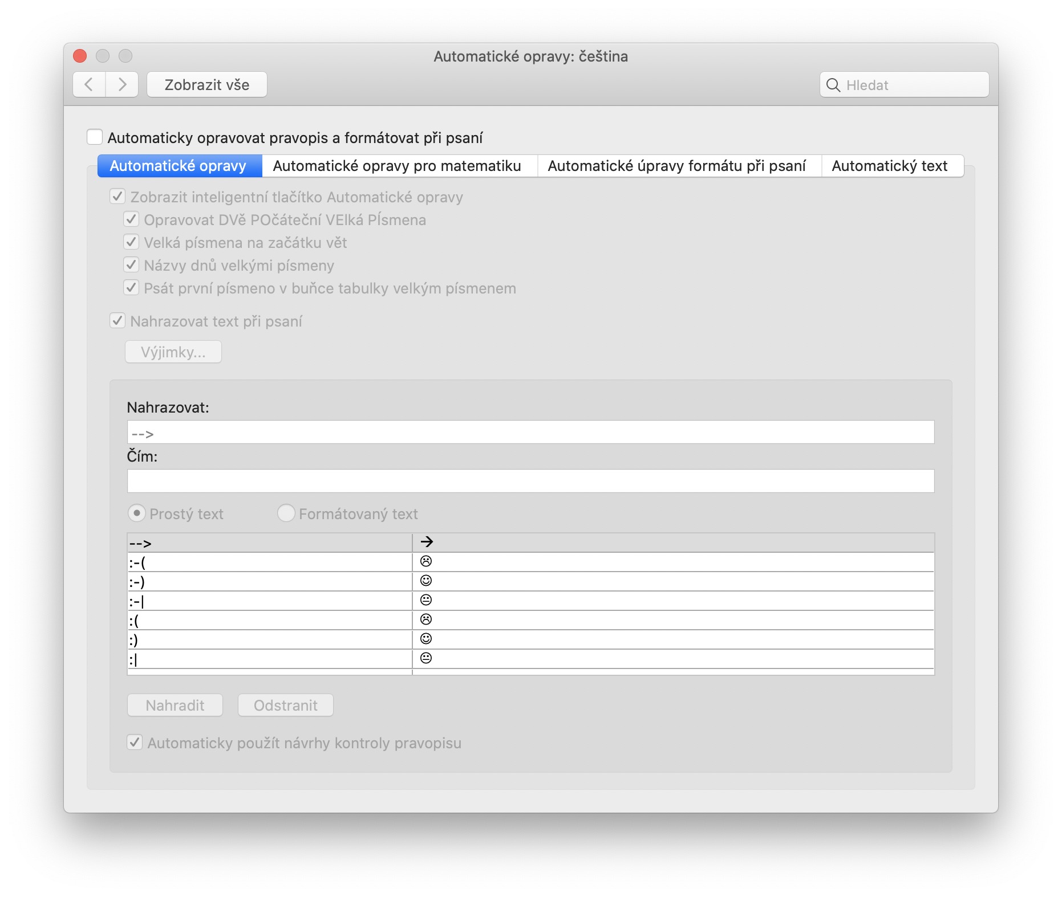Select the :-( row in replacement list
1062x897 pixels.
[x=530, y=562]
